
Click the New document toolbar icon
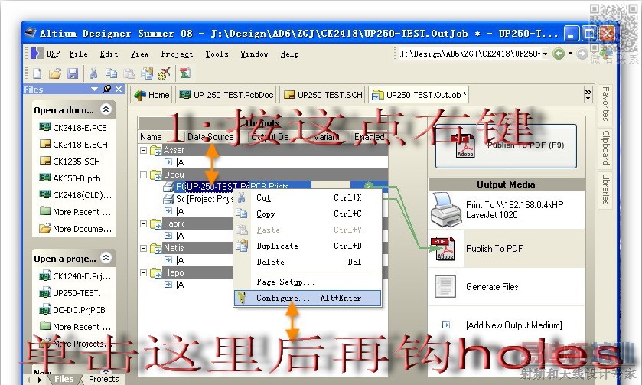pyautogui.click(x=37, y=73)
